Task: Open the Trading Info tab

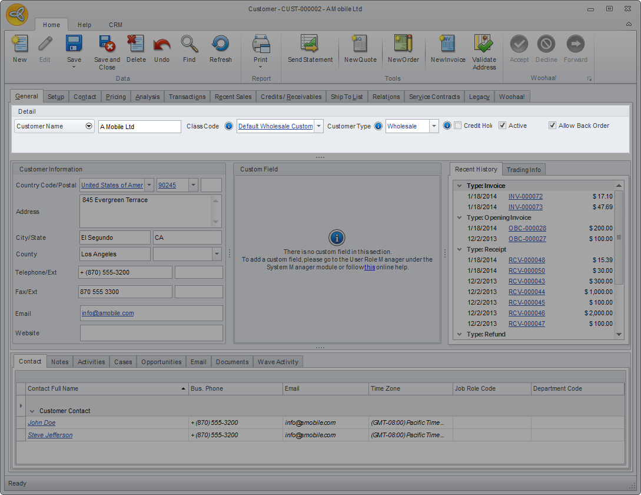Action: tap(523, 170)
